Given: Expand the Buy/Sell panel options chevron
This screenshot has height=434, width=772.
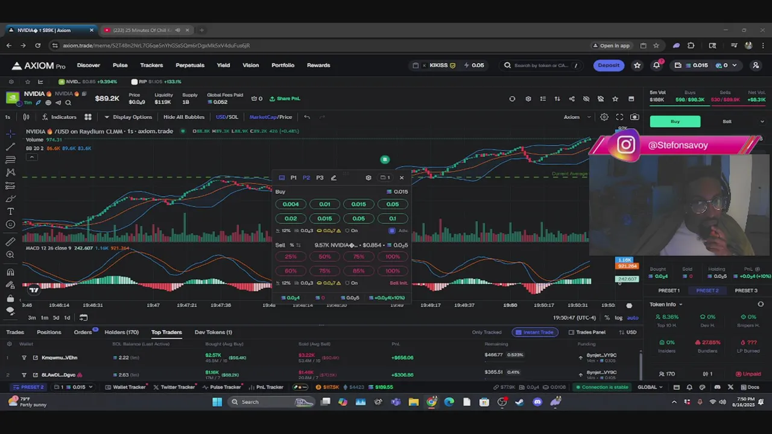Looking at the screenshot, I should coord(762,122).
